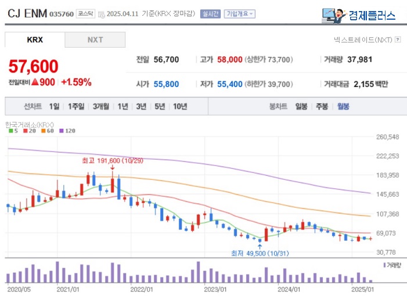This screenshot has height=296, width=407.
Task: Click the green 5 moving-average legend swatch
Action: [11, 131]
